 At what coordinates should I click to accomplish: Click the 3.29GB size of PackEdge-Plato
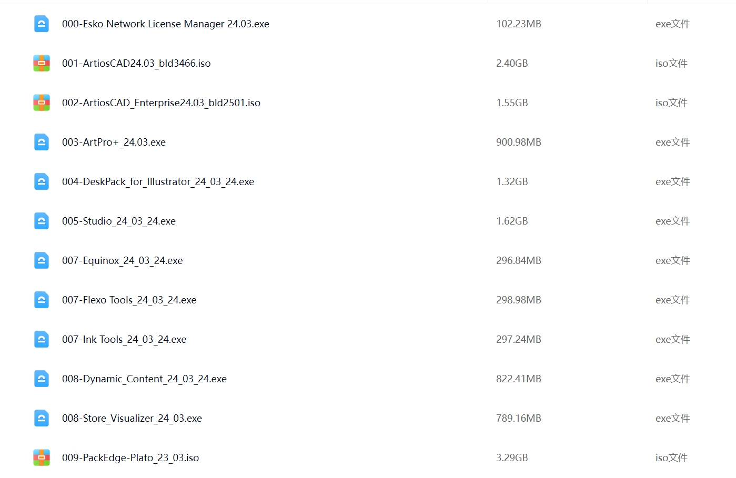click(512, 458)
